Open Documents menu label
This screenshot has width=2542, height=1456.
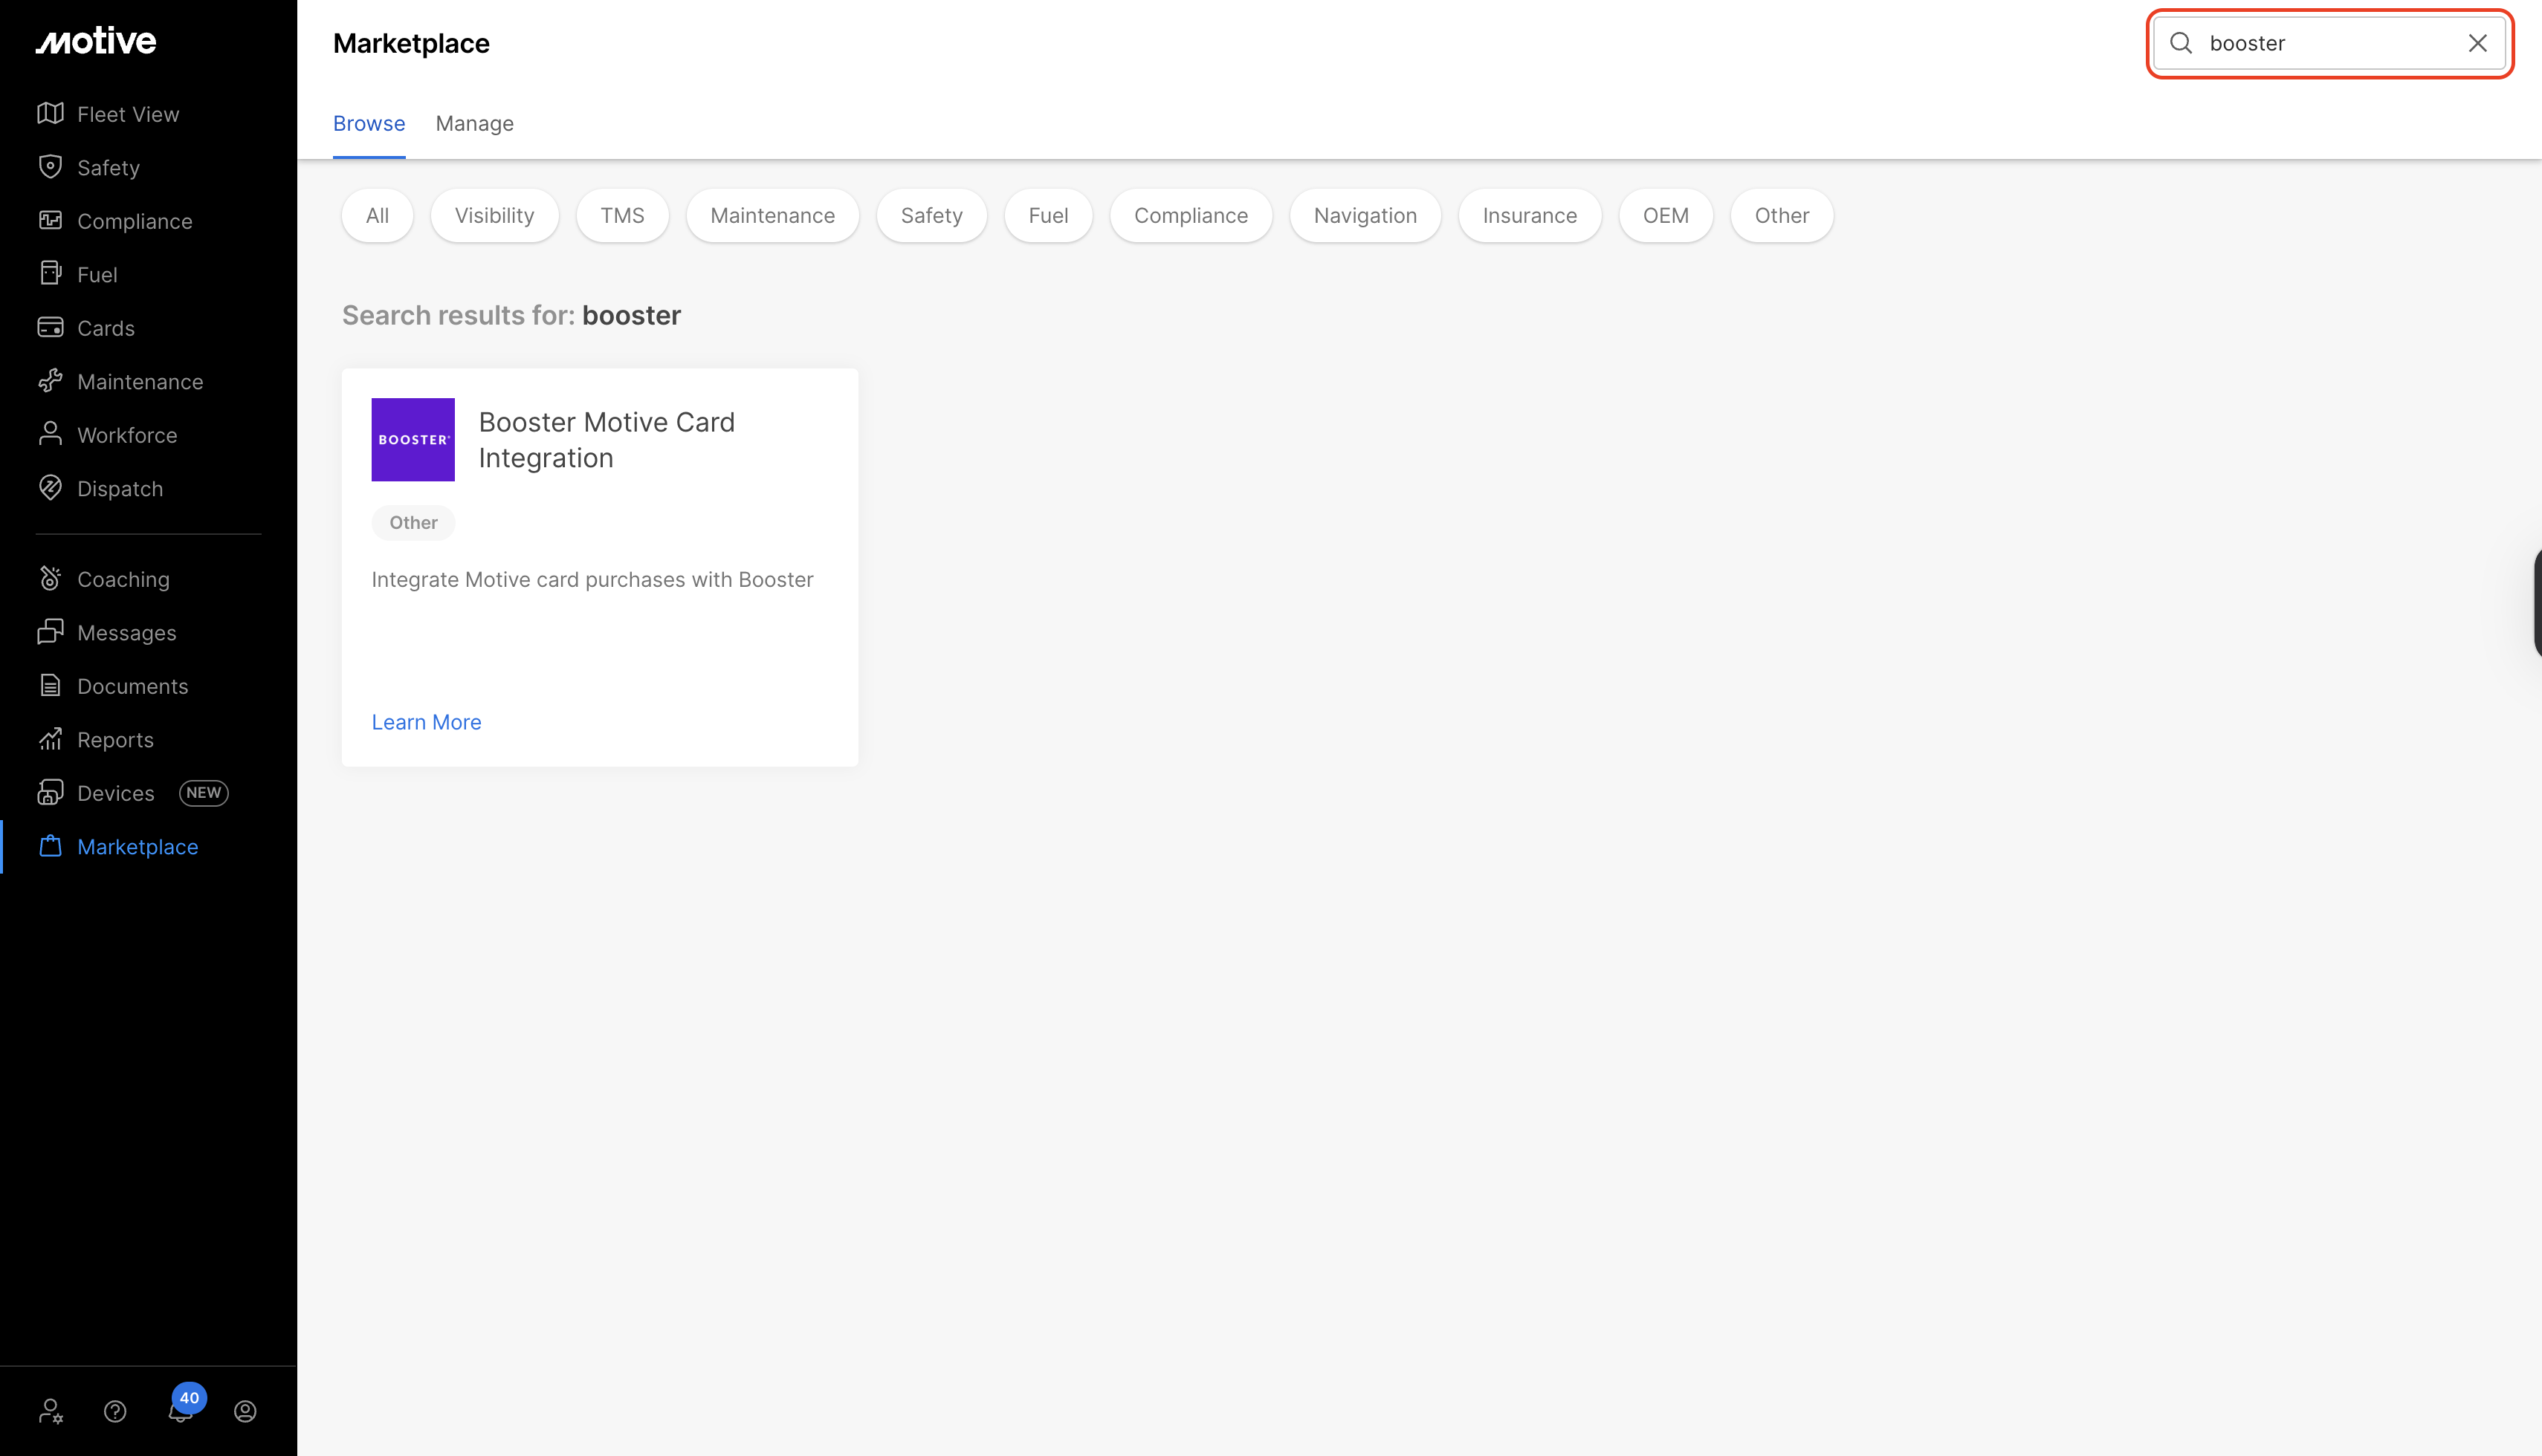point(133,686)
